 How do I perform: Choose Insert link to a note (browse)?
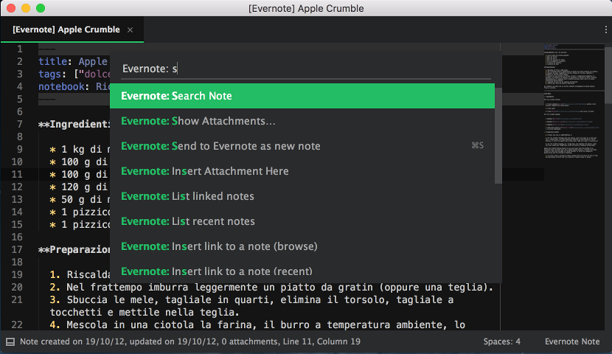[x=302, y=246]
